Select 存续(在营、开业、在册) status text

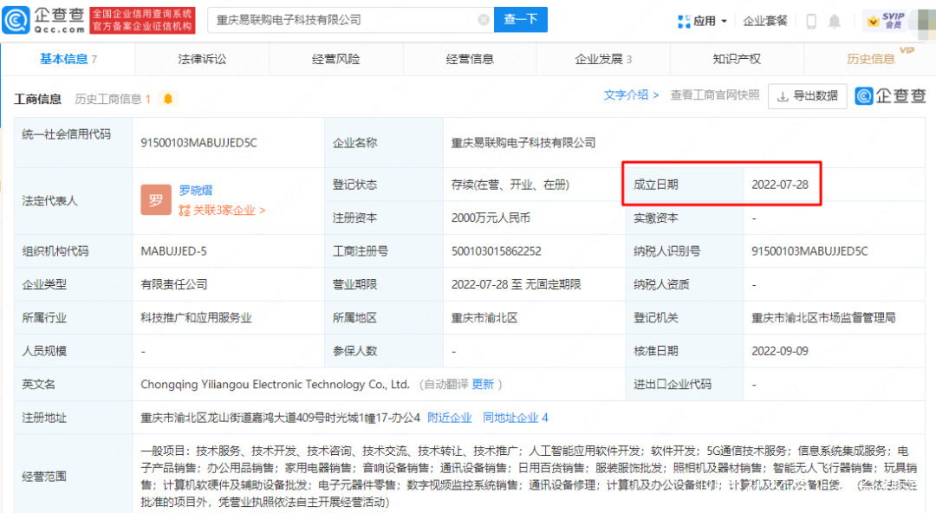510,185
